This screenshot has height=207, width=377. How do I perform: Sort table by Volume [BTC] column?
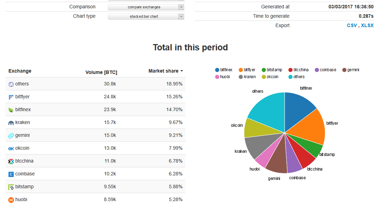point(101,72)
